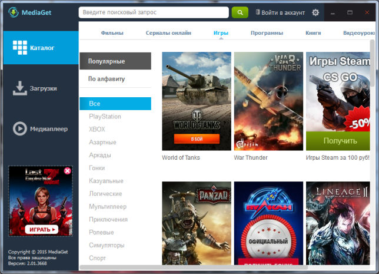Image resolution: width=379 pixels, height=274 pixels.
Task: Click the Версия: 2.01.3668 text
Action: [x=27, y=263]
